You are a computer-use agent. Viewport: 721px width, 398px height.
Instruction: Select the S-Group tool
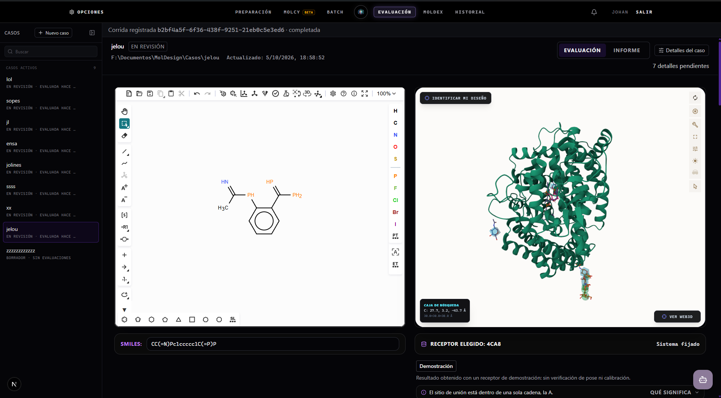click(124, 215)
